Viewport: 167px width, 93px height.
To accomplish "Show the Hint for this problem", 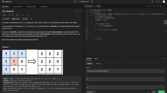I will click(76, 11).
